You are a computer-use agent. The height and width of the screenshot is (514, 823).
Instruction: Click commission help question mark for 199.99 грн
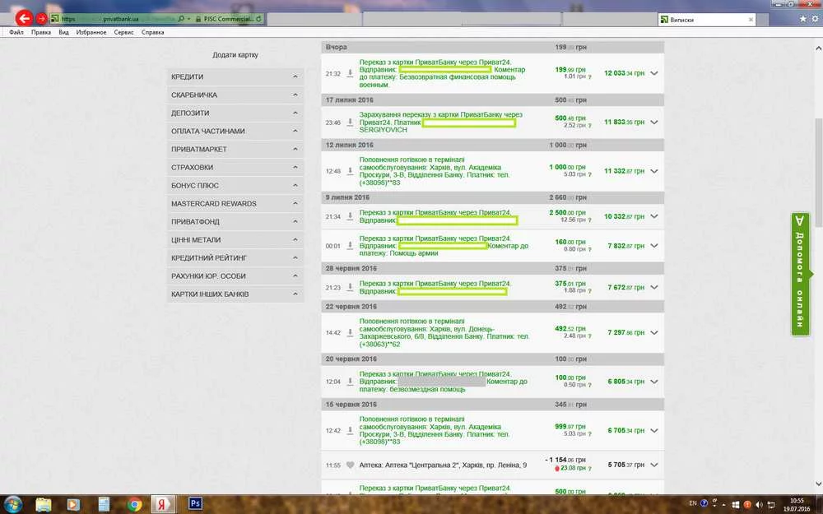pyautogui.click(x=589, y=76)
